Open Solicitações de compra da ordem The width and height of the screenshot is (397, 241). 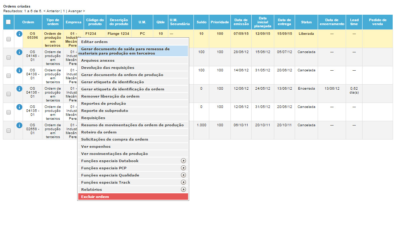tap(133, 140)
